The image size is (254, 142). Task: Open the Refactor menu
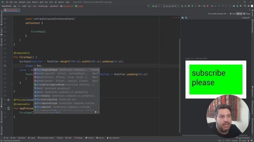[35, 2]
